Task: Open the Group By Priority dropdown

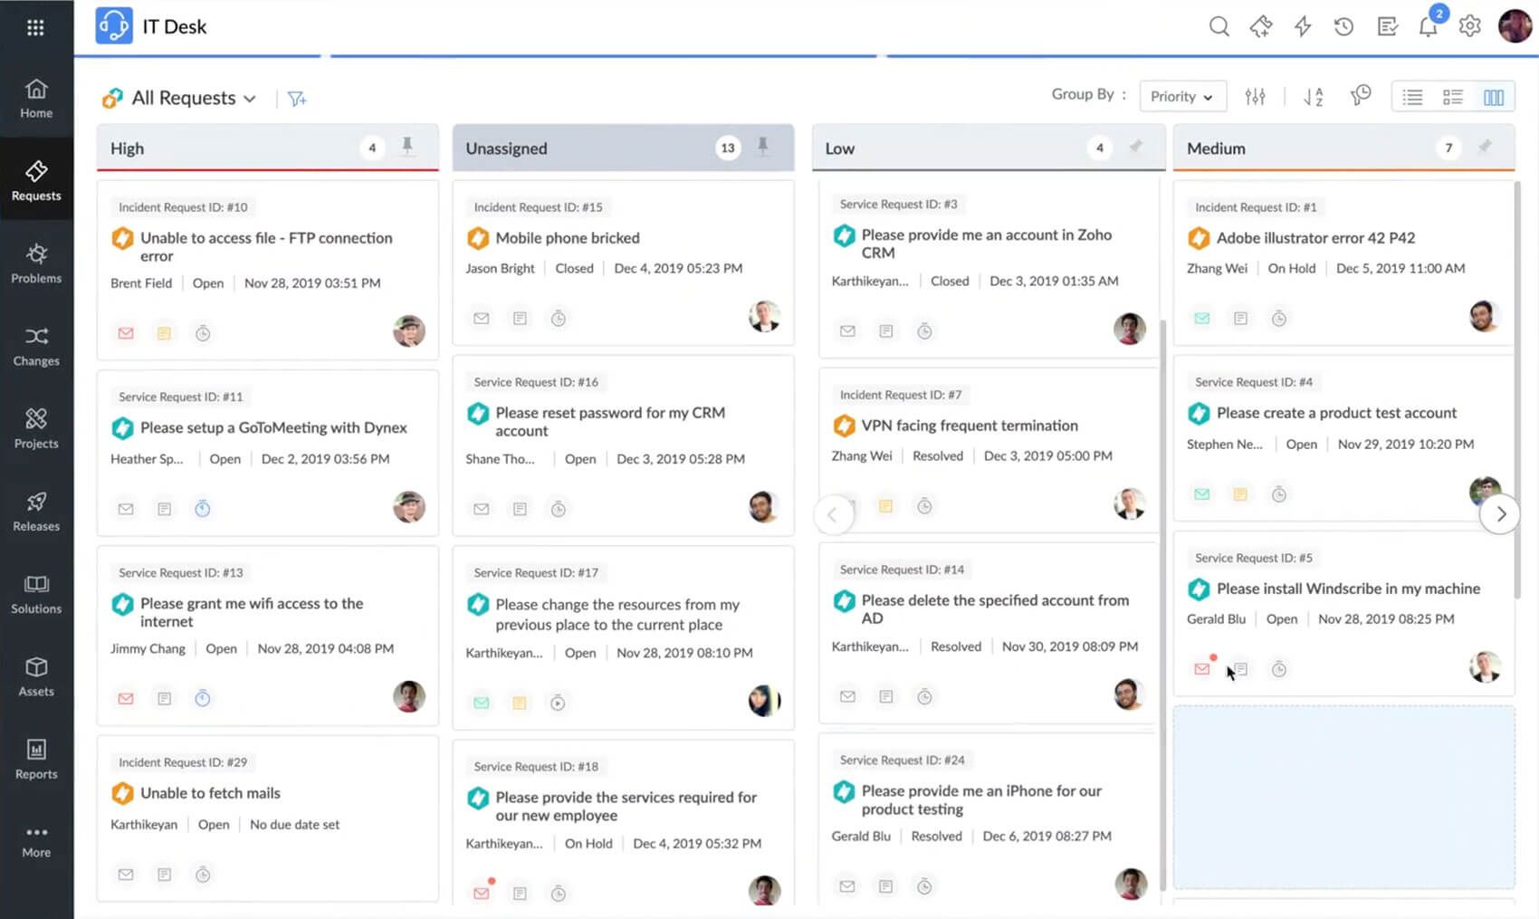Action: coord(1181,96)
